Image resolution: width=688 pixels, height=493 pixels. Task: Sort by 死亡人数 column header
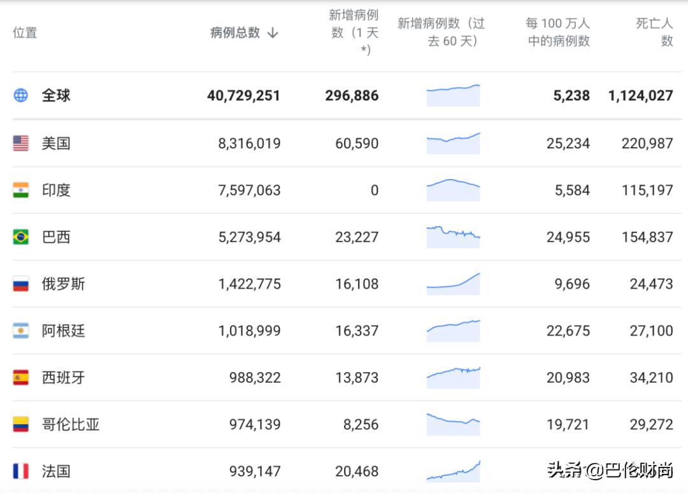tap(652, 31)
